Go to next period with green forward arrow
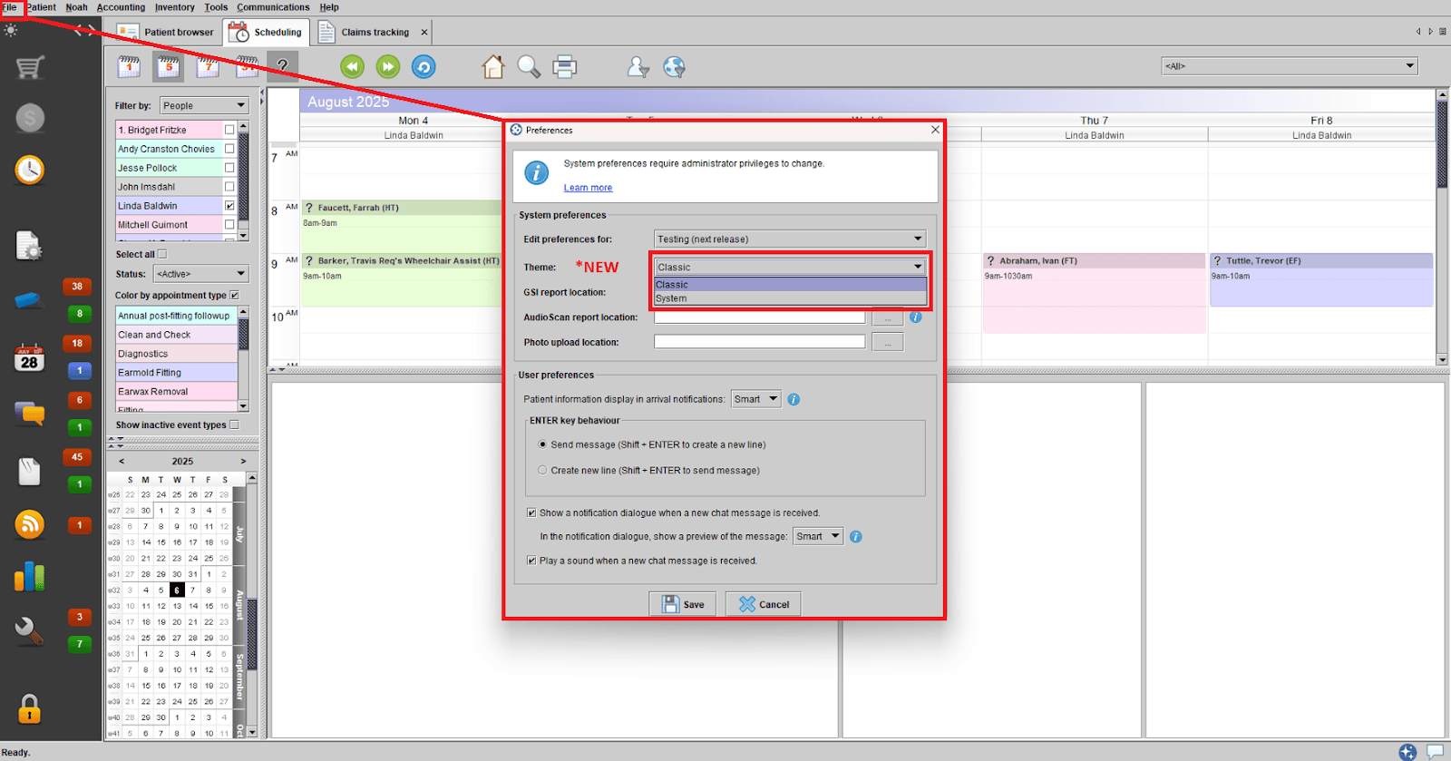The height and width of the screenshot is (761, 1451). [388, 67]
